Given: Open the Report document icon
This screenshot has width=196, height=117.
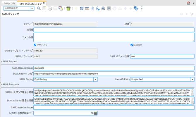Looking at the screenshot, I should (x=109, y=9).
